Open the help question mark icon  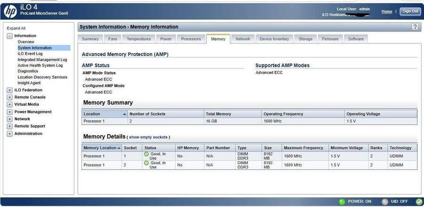click(415, 27)
